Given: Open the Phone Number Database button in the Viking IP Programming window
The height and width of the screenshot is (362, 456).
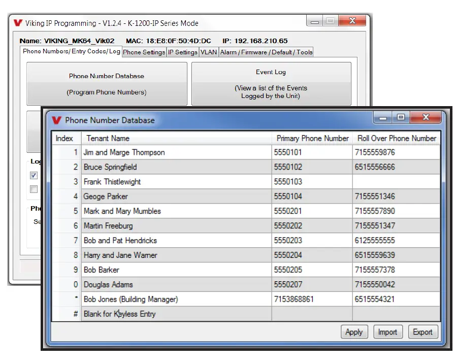Looking at the screenshot, I should click(107, 84).
